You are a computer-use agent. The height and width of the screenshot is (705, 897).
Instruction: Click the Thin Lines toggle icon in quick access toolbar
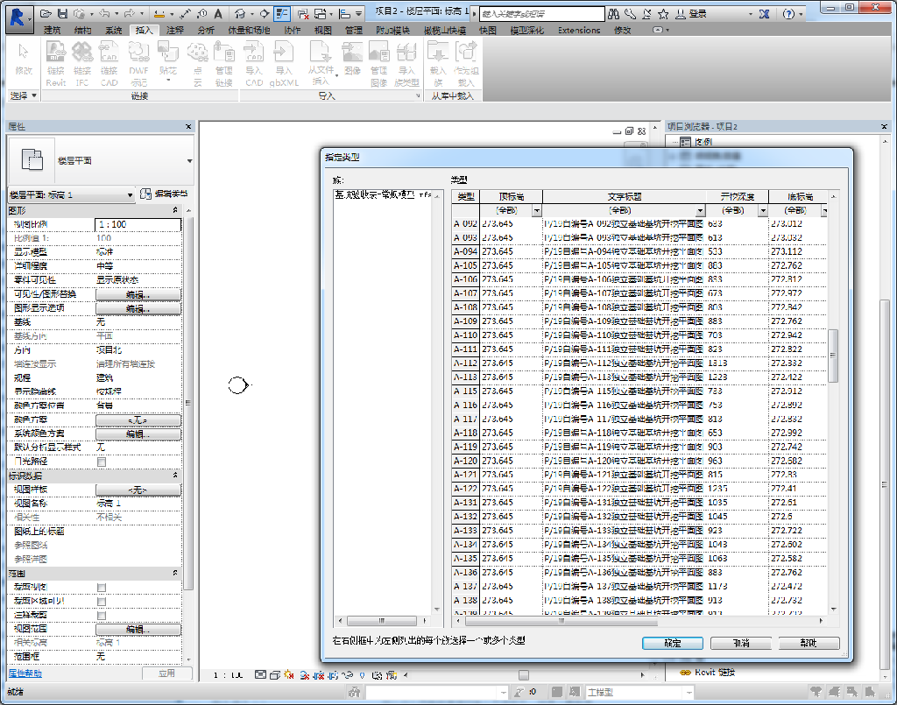click(x=281, y=13)
